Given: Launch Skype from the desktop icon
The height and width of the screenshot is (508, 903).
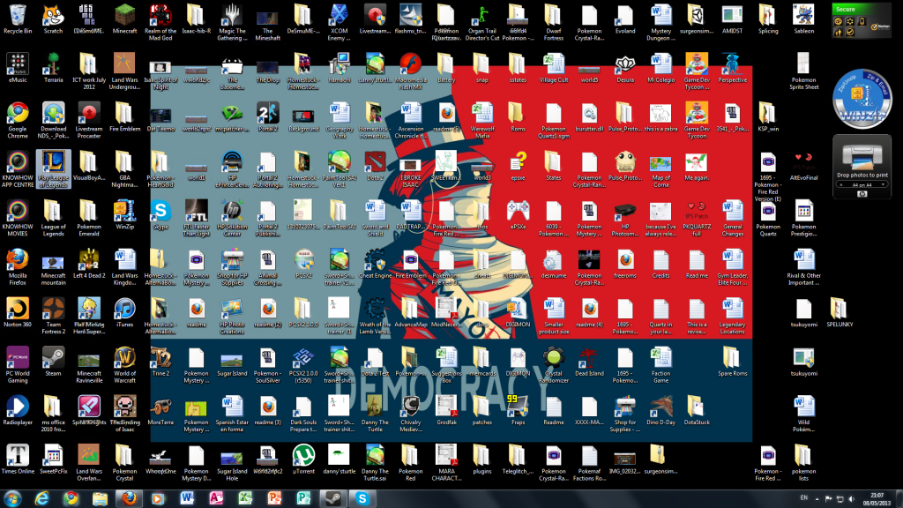Looking at the screenshot, I should [160, 211].
